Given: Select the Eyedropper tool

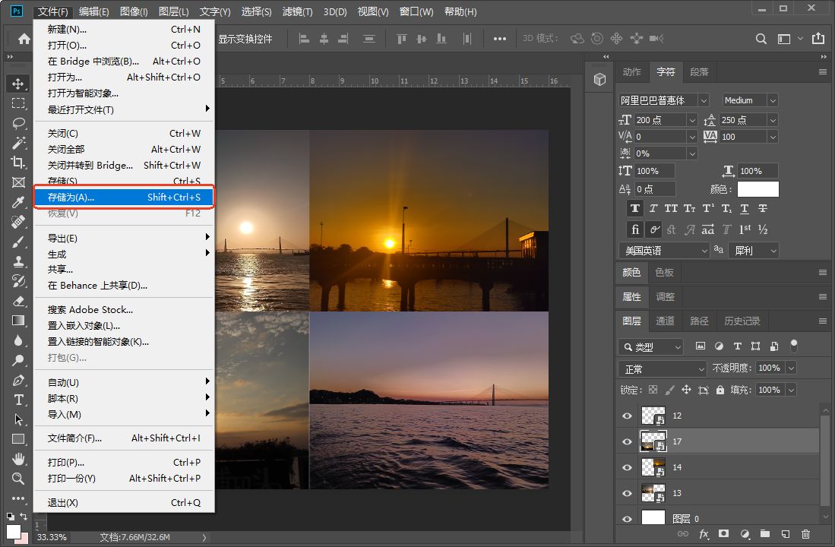Looking at the screenshot, I should point(18,201).
